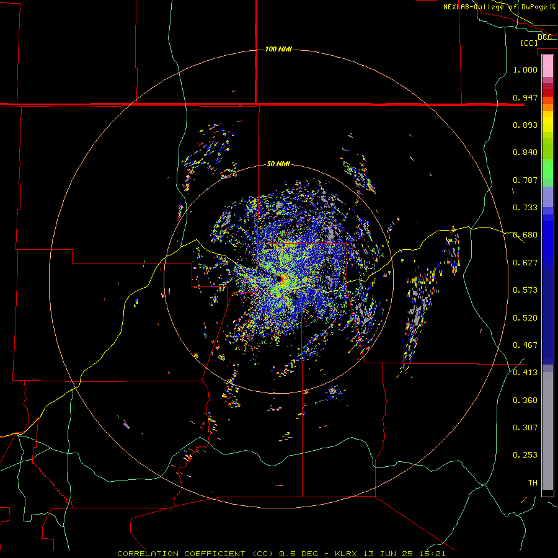558x558 pixels.
Task: Click the 0.733 color scale value
Action: click(x=525, y=208)
